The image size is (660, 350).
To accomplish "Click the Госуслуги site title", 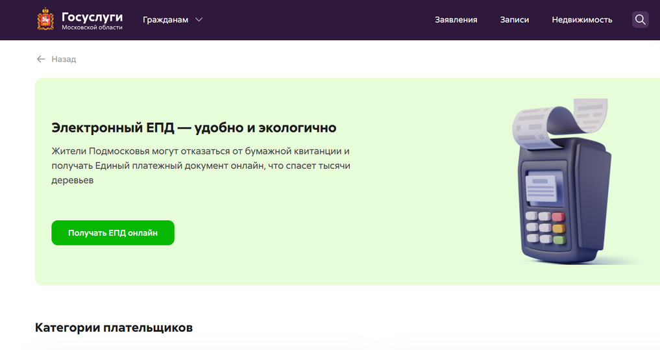I will pyautogui.click(x=92, y=17).
